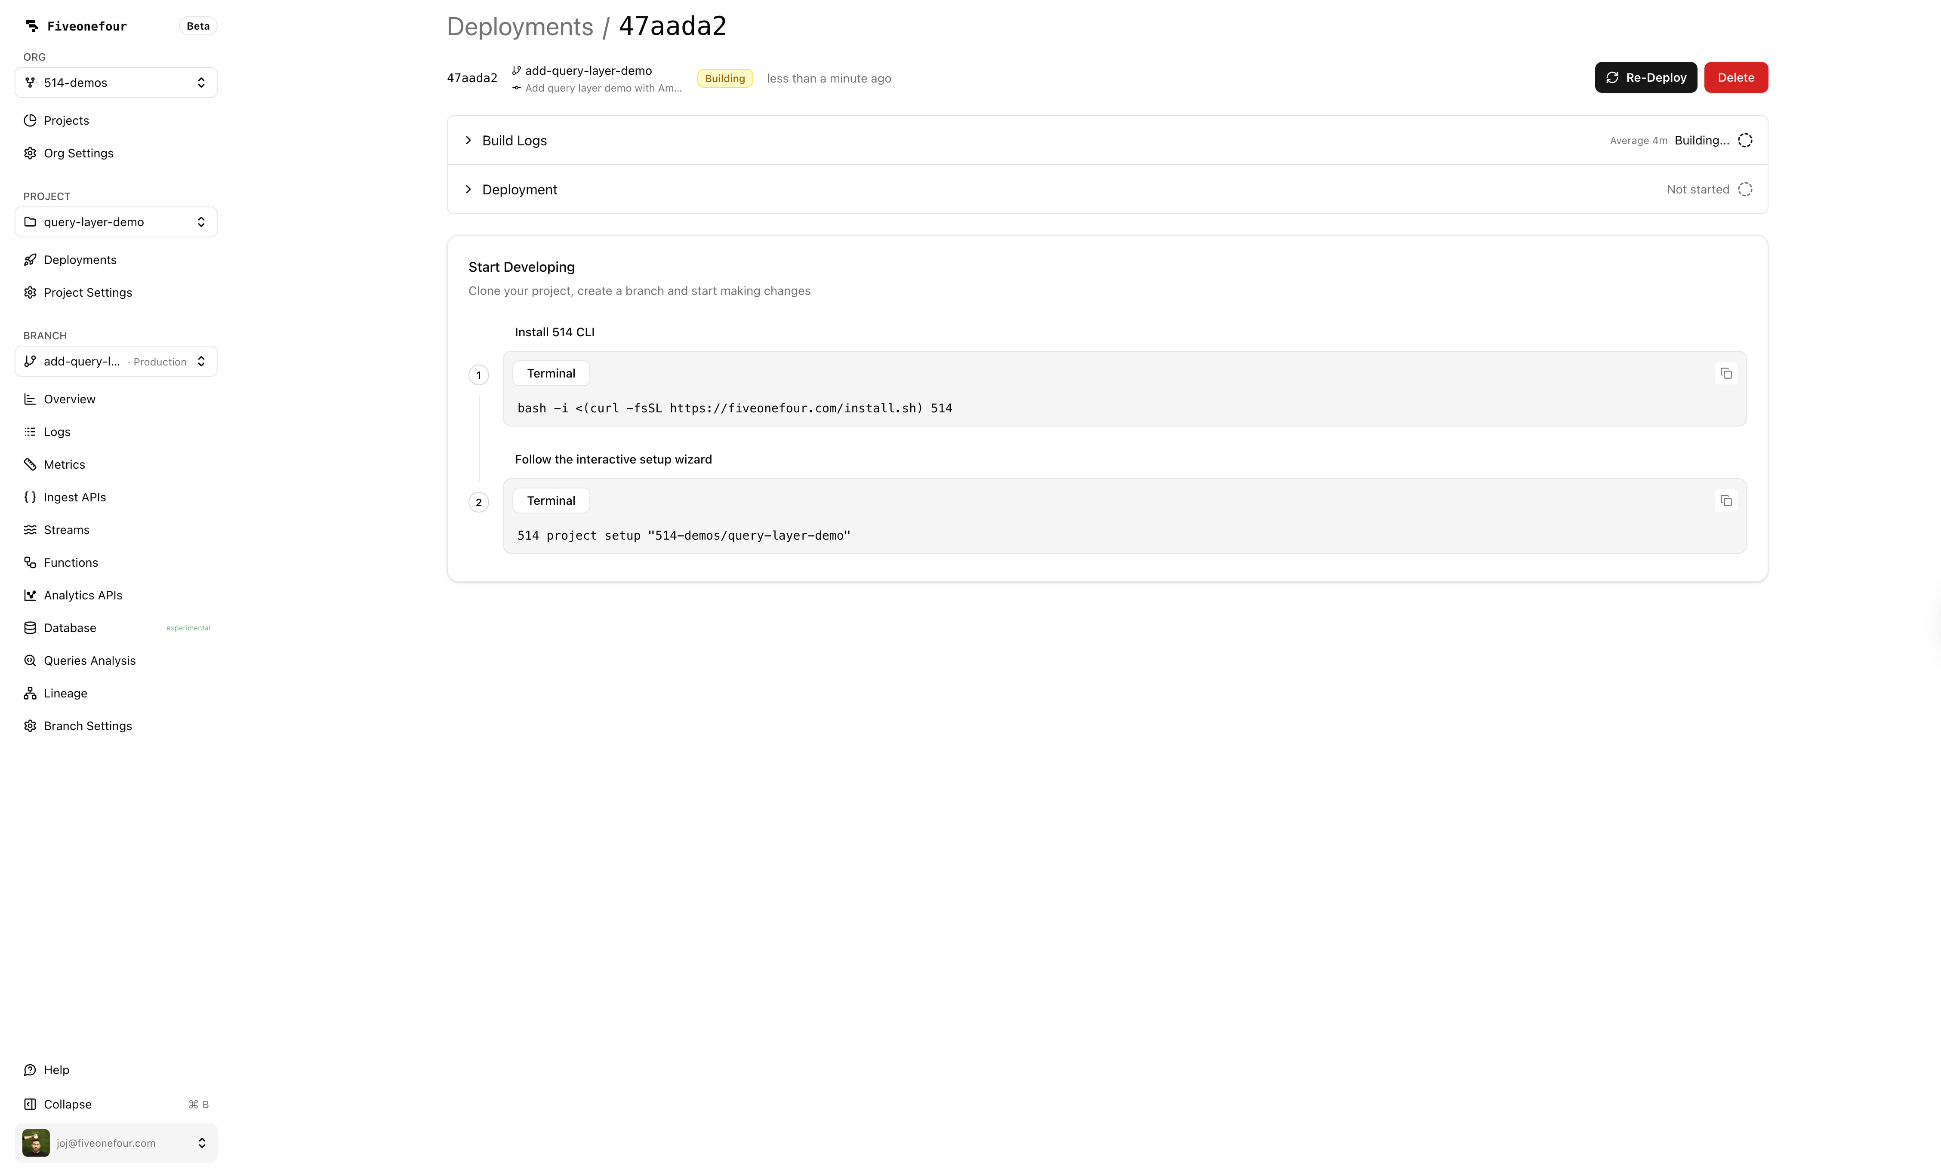Image resolution: width=1941 pixels, height=1173 pixels.
Task: Click the Deployments rocket icon
Action: coord(30,260)
